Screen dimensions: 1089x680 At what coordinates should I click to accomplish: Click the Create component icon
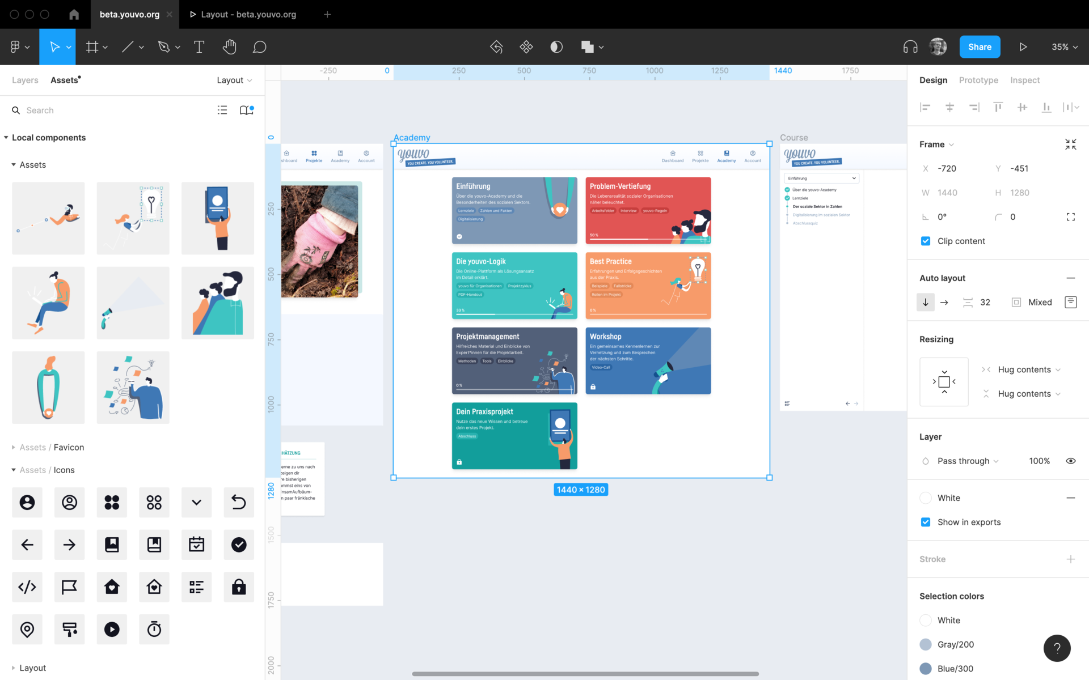pos(526,47)
